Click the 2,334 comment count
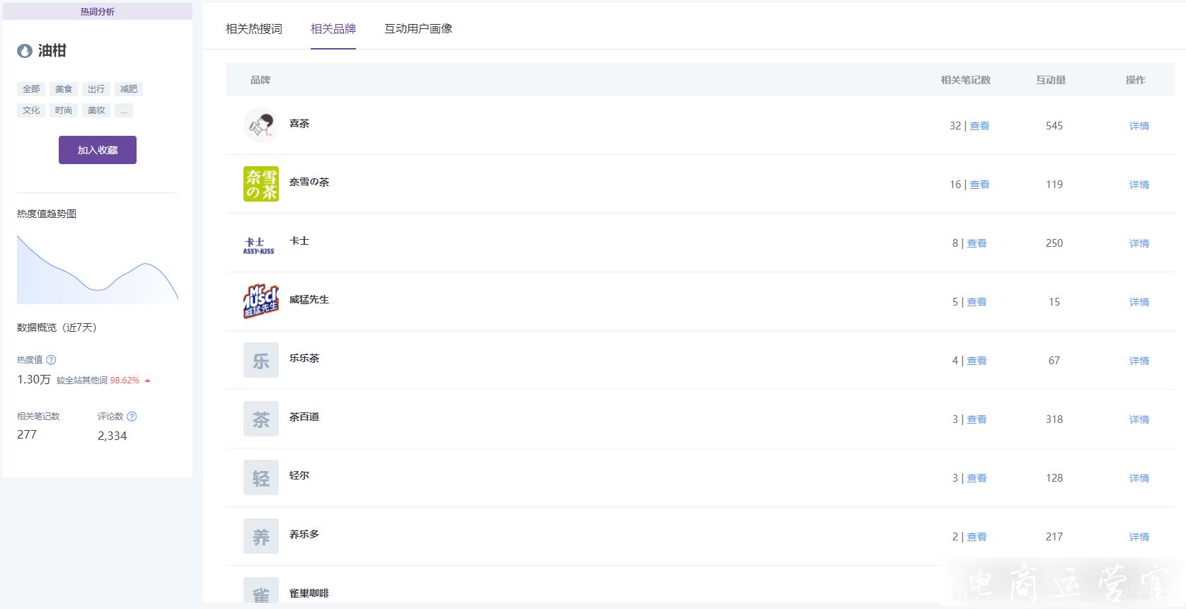Image resolution: width=1186 pixels, height=609 pixels. (x=113, y=436)
